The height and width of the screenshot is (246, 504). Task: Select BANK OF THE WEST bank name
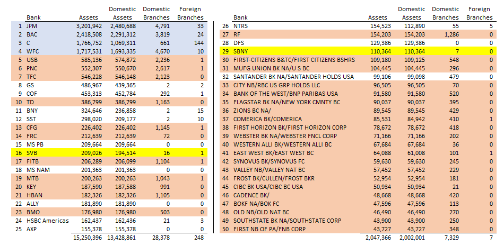click(x=285, y=94)
